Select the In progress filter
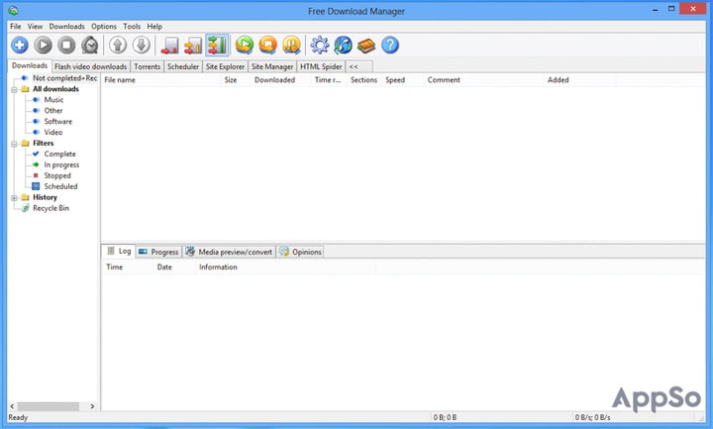 point(60,164)
